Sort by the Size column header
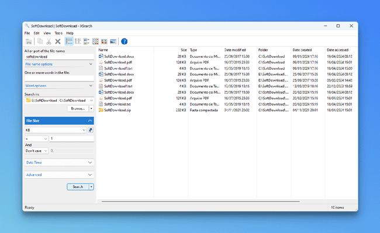Image resolution: width=380 pixels, height=233 pixels. coord(171,50)
